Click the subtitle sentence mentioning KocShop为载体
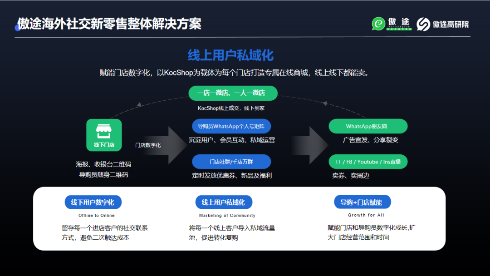Image resolution: width=490 pixels, height=276 pixels. point(235,73)
